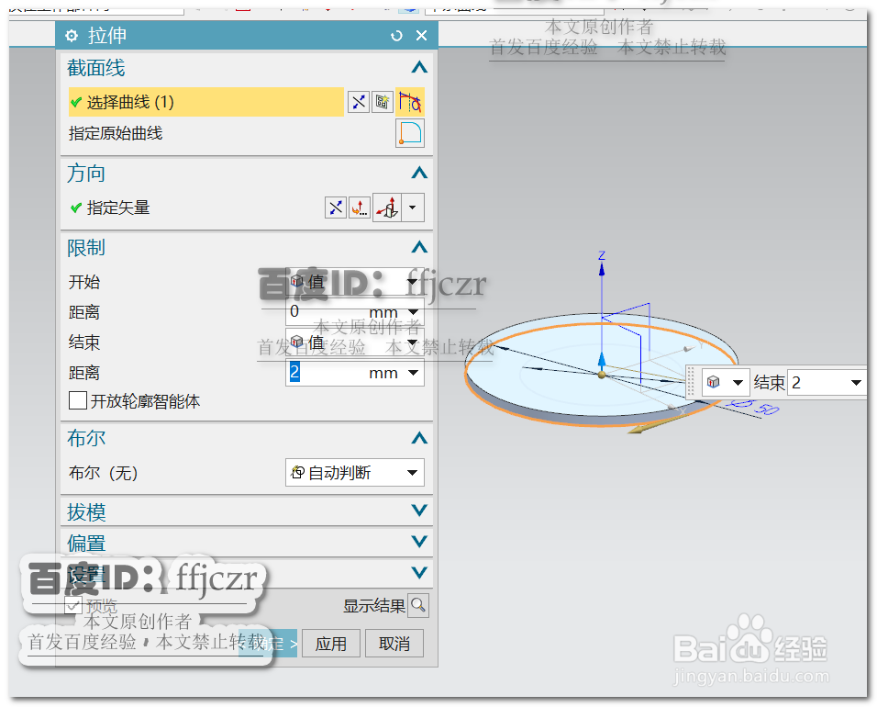
Task: Reset the 拉伸 dialog with the circular arrow
Action: [x=396, y=35]
